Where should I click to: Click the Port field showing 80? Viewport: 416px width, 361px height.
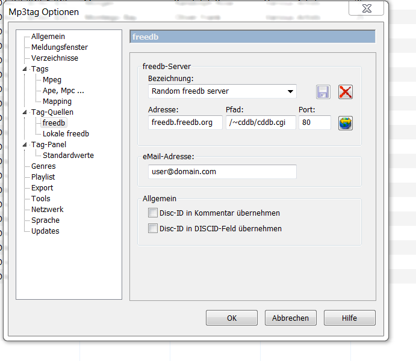315,123
